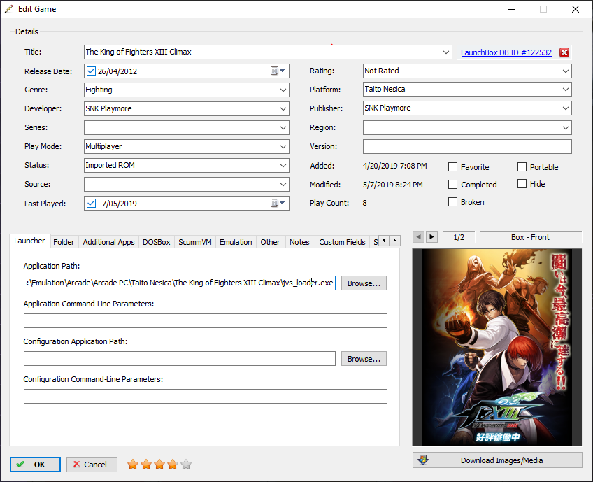Remove the LaunchBox DB ID link with red X
Image resolution: width=593 pixels, height=482 pixels.
[x=564, y=52]
